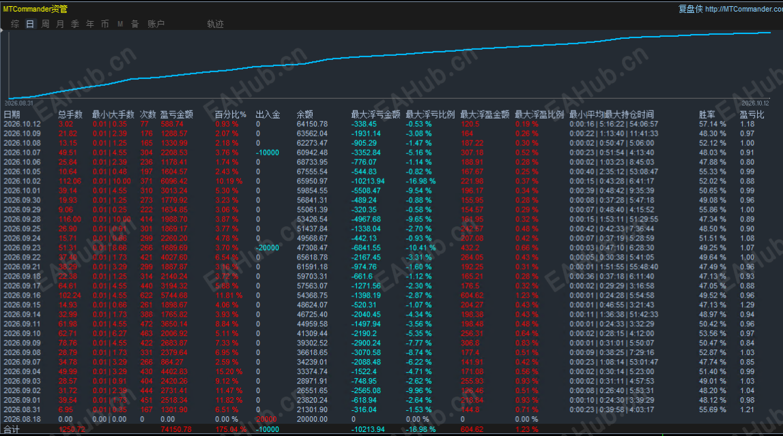Click the 日期 column header
The image size is (783, 436).
(x=12, y=114)
